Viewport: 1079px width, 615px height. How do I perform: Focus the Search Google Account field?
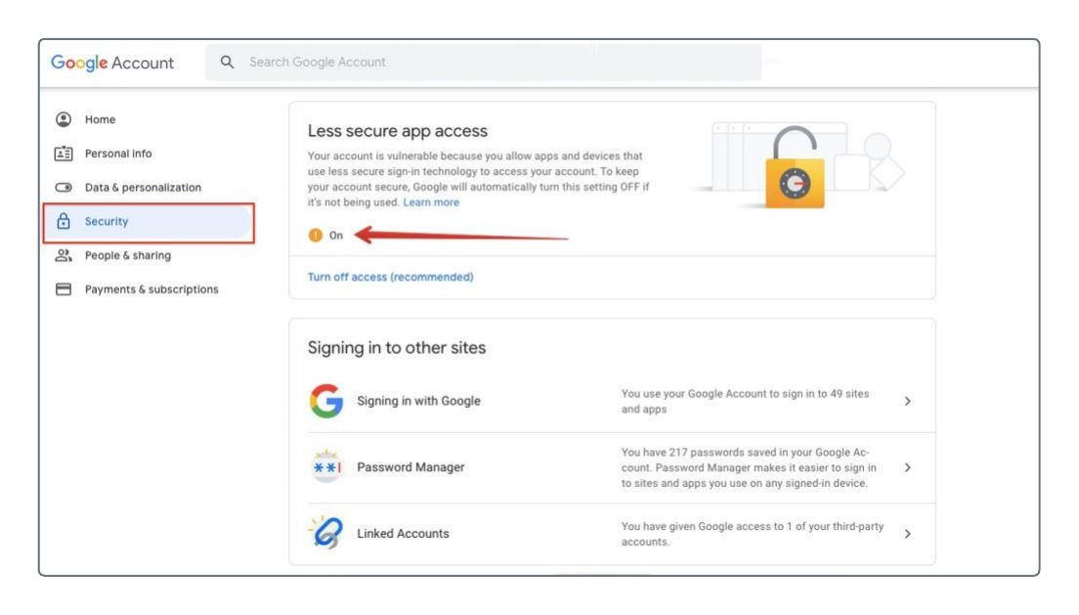coord(484,62)
